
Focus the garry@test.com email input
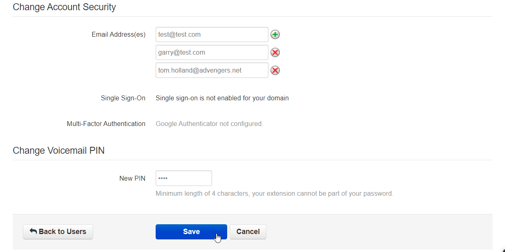212,53
